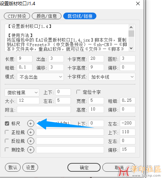This screenshot has width=162, height=178.
Task: Click the 反拉规 file path field
Action: (x=70, y=141)
